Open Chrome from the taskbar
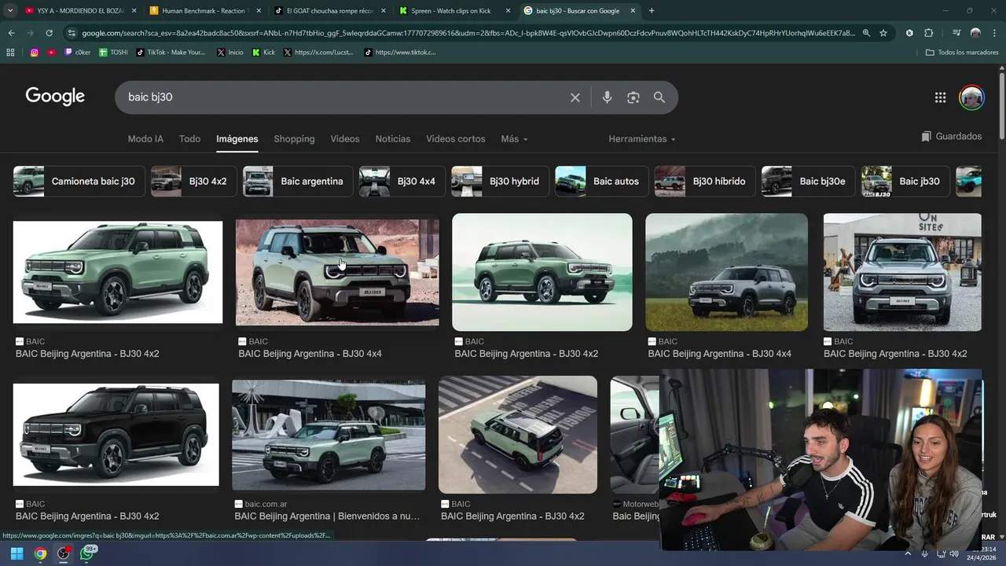This screenshot has width=1006, height=566. click(x=40, y=553)
